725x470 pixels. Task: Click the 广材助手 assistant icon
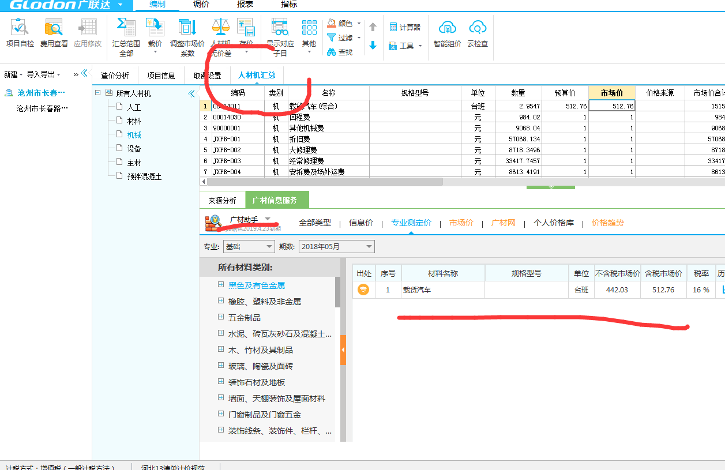pyautogui.click(x=213, y=223)
